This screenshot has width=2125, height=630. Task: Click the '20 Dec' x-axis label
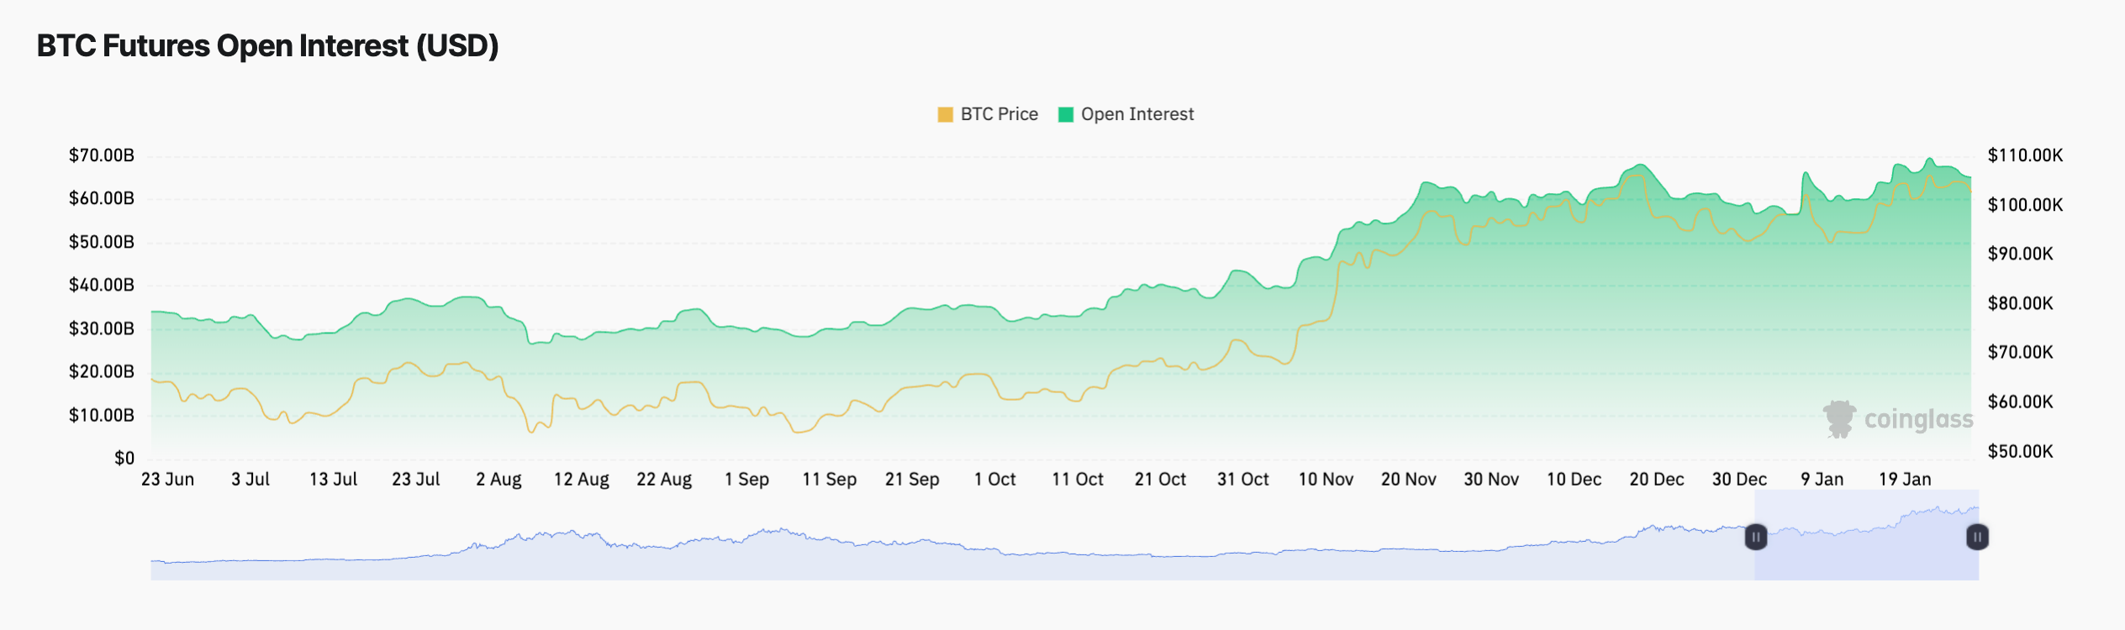(1656, 480)
